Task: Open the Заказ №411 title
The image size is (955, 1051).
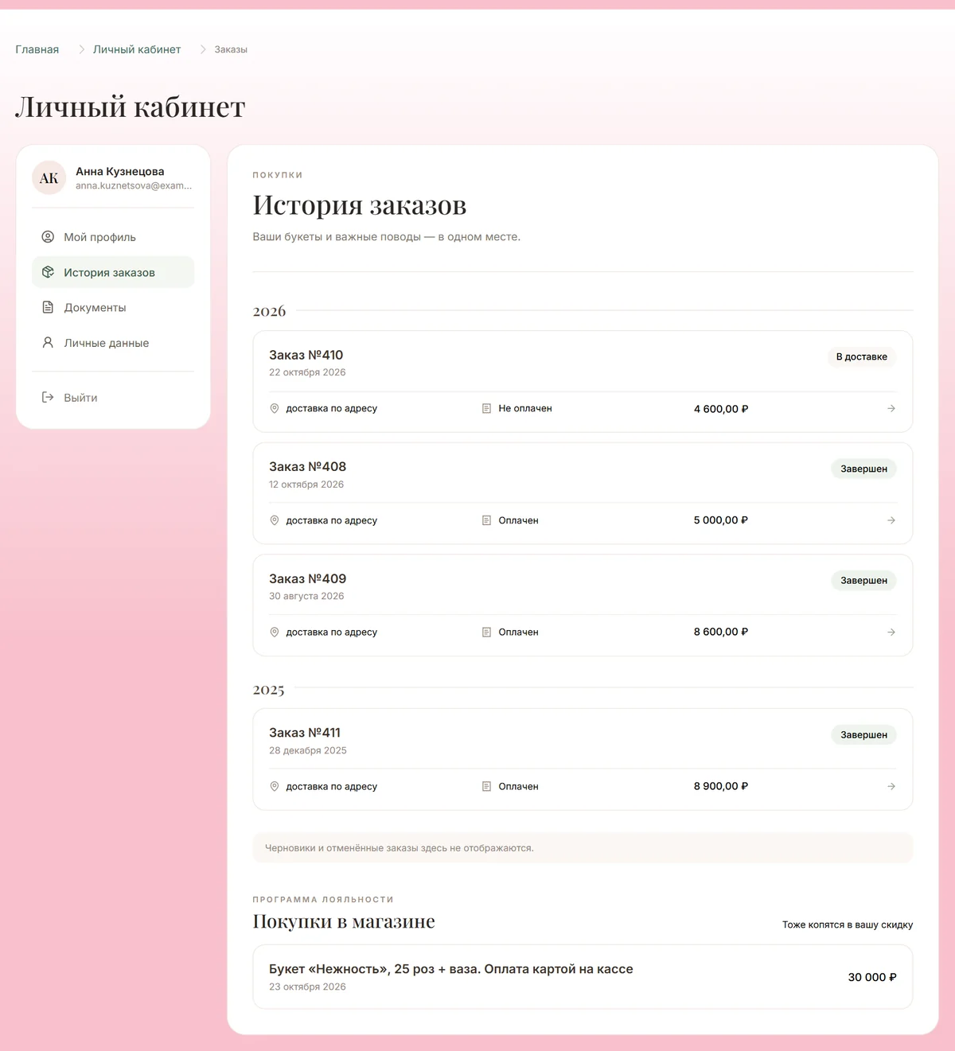Action: click(305, 733)
